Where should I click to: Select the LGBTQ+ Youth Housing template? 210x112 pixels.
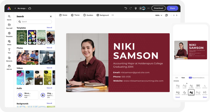point(41,37)
